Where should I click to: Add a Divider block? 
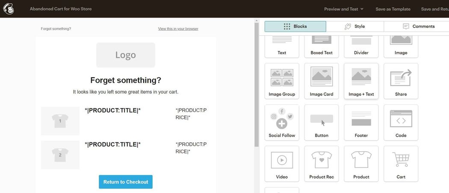[361, 46]
